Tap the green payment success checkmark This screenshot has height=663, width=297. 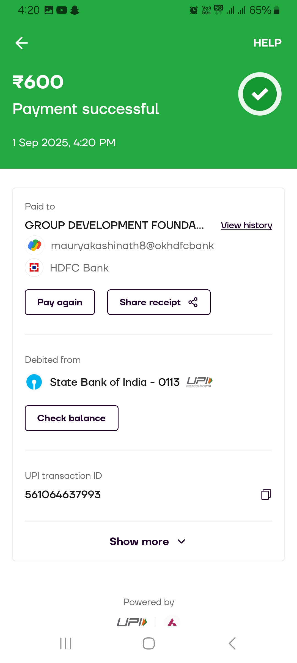(260, 94)
